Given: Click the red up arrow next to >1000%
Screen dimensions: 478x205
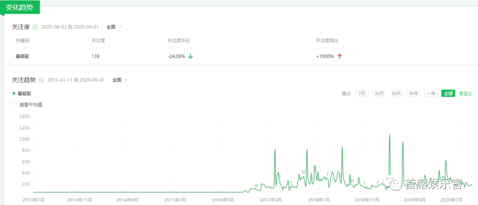Looking at the screenshot, I should pyautogui.click(x=339, y=56).
